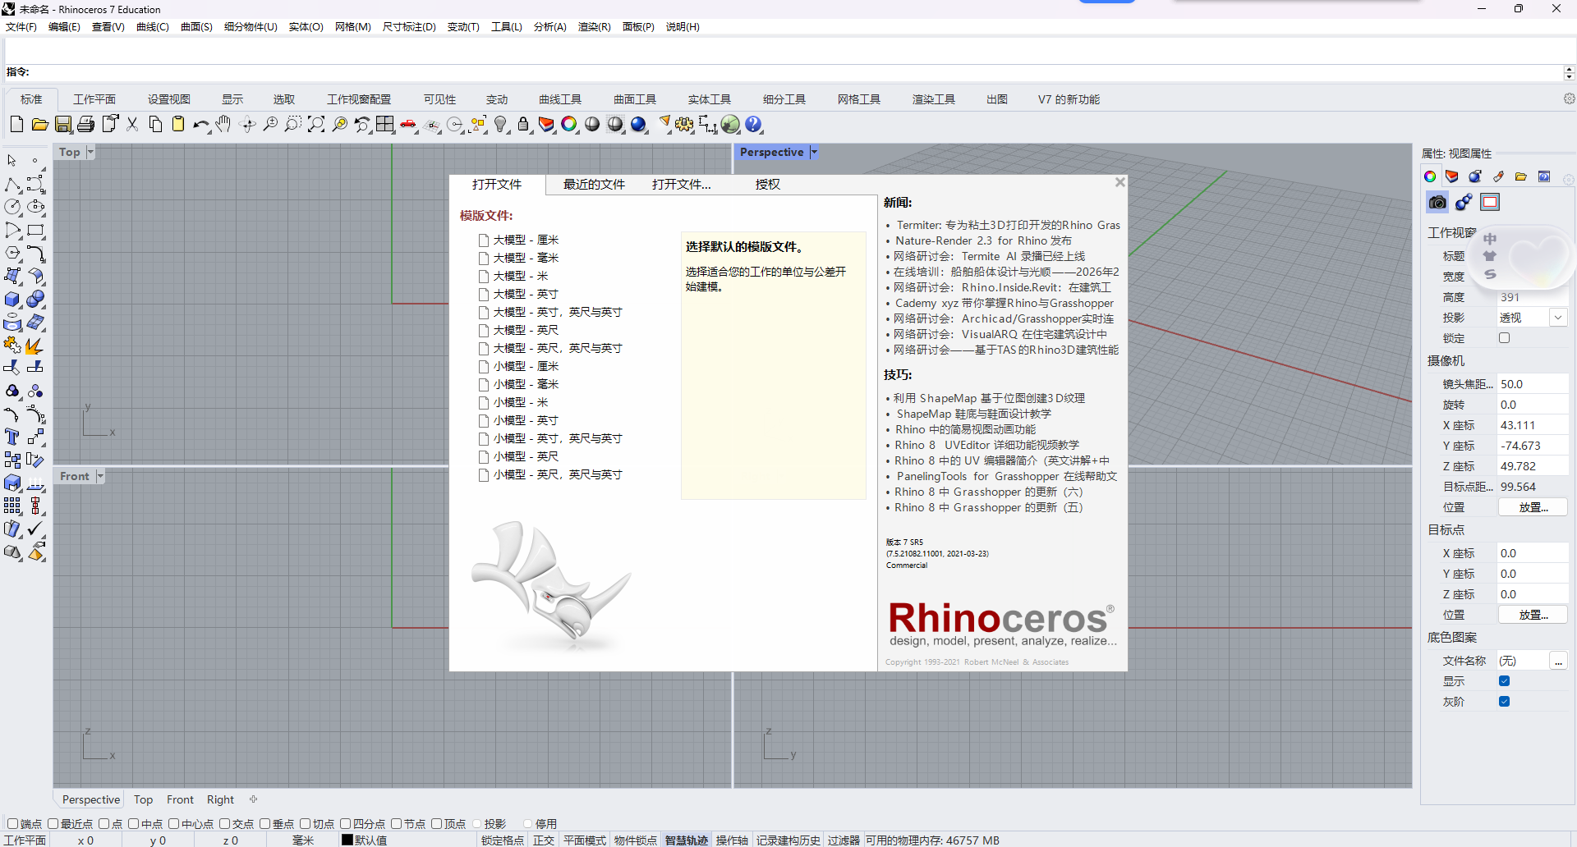The image size is (1577, 847).
Task: Open the Top viewport title dropdown
Action: click(x=90, y=152)
